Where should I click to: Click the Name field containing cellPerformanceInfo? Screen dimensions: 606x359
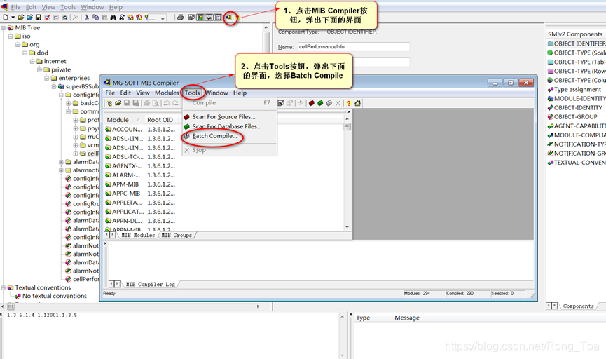(353, 47)
